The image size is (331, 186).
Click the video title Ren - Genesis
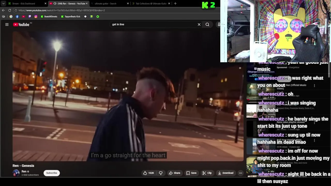pos(23,166)
